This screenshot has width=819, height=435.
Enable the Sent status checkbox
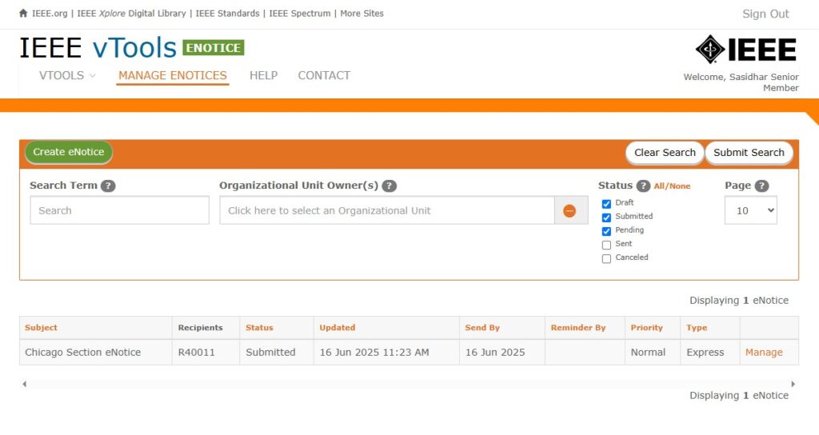coord(606,245)
